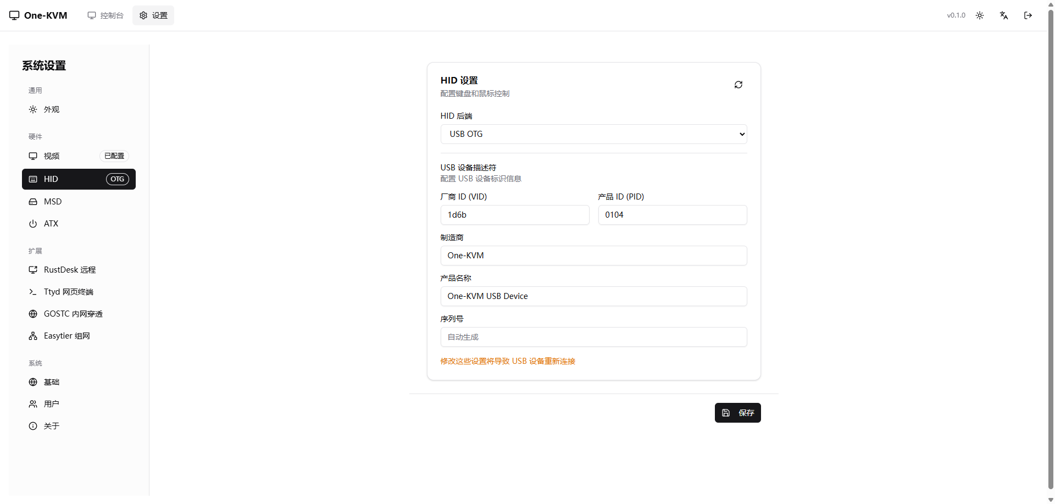
Task: Click the 保存 save button
Action: [x=737, y=413]
